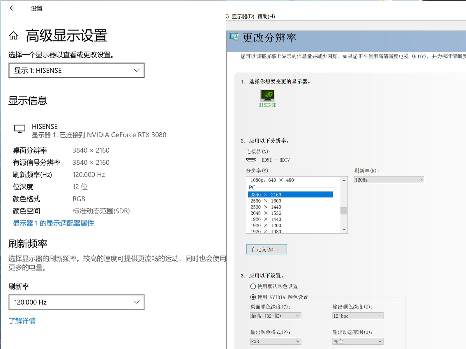Image resolution: width=466 pixels, height=349 pixels.
Task: Click the back arrow in Settings
Action: pos(12,8)
